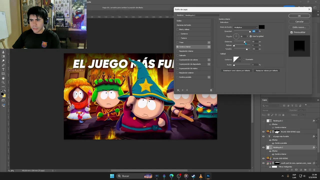This screenshot has height=180, width=320.
Task: Click Establecer como valores por defecto
Action: click(236, 70)
